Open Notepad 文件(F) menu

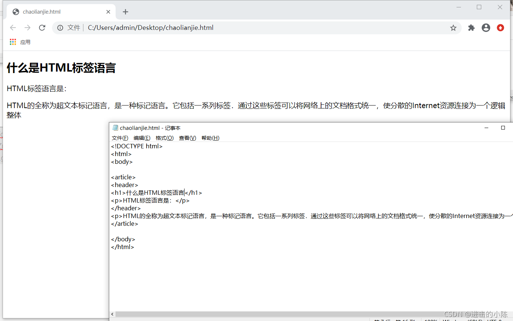pos(120,138)
